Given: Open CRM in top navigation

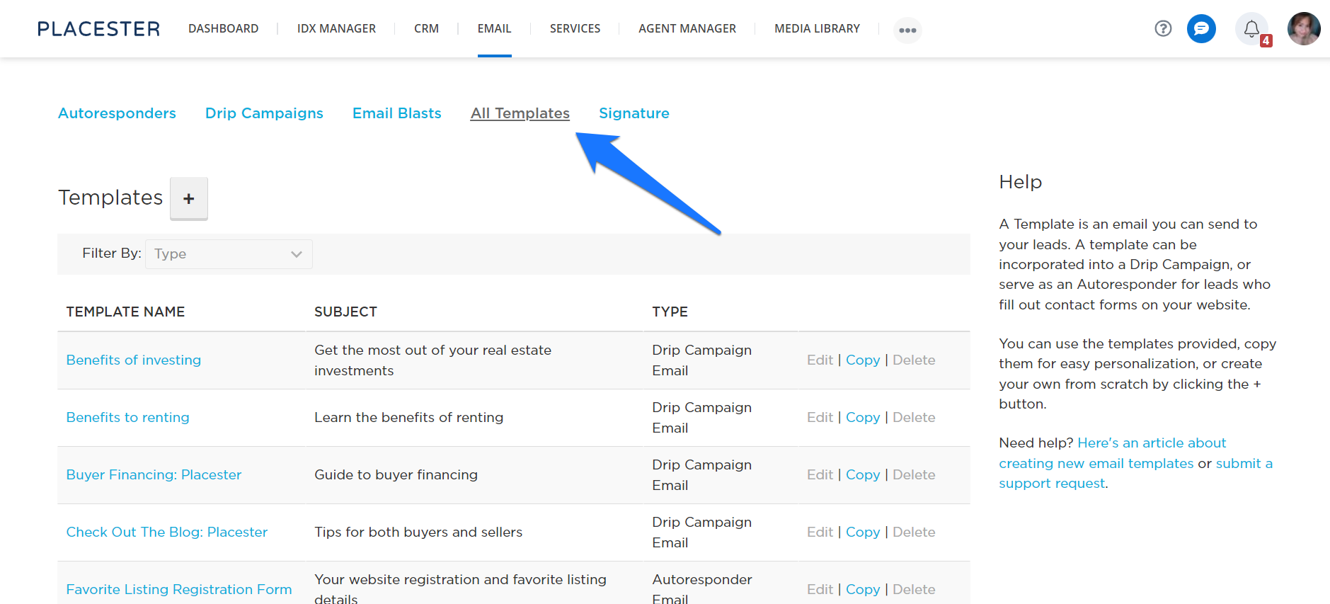Looking at the screenshot, I should point(426,28).
